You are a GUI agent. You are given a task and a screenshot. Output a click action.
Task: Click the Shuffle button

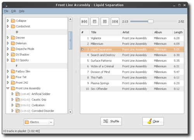pyautogui.click(x=111, y=121)
